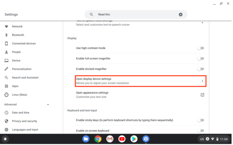Open Gmail from the shelf

[x=110, y=139]
